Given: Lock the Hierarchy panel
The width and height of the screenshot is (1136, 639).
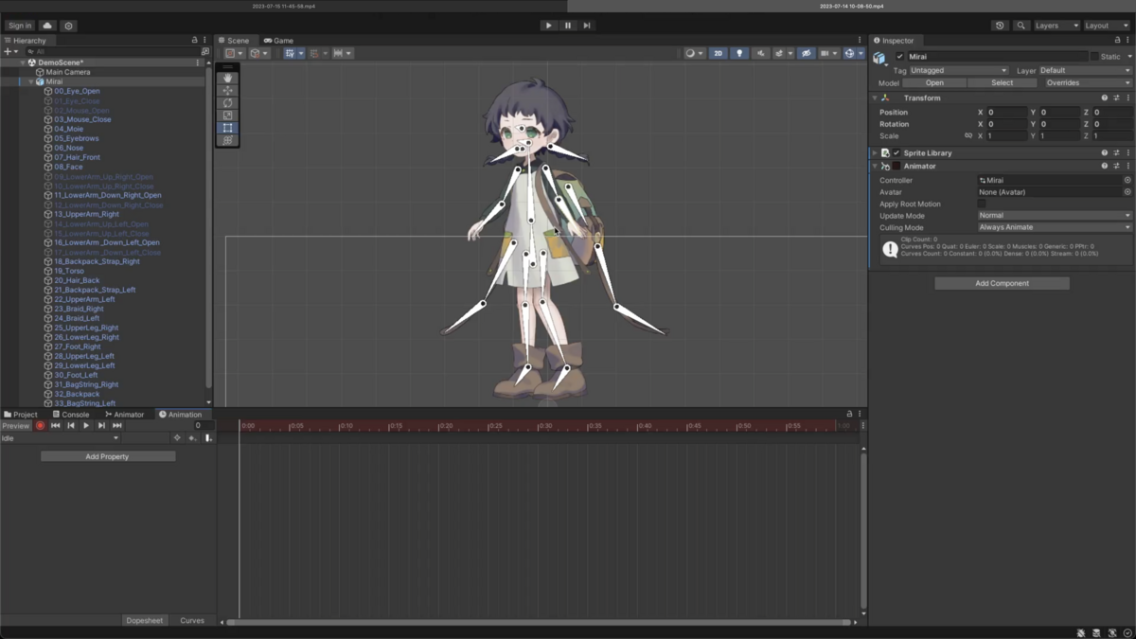Looking at the screenshot, I should [x=195, y=41].
